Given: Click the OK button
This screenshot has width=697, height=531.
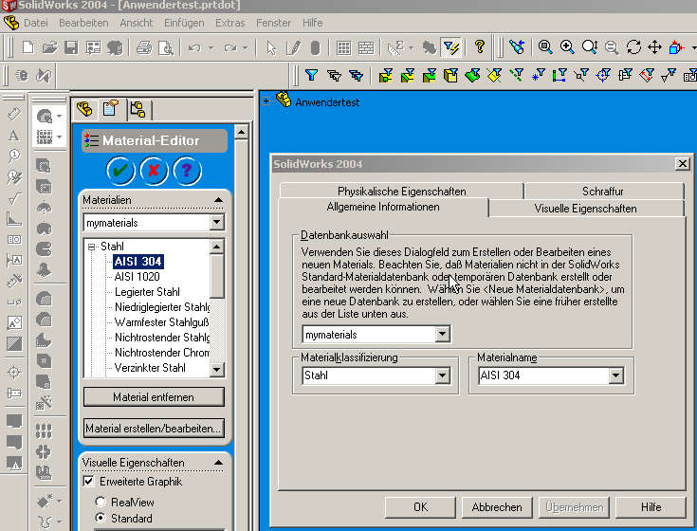Looking at the screenshot, I should [x=420, y=507].
